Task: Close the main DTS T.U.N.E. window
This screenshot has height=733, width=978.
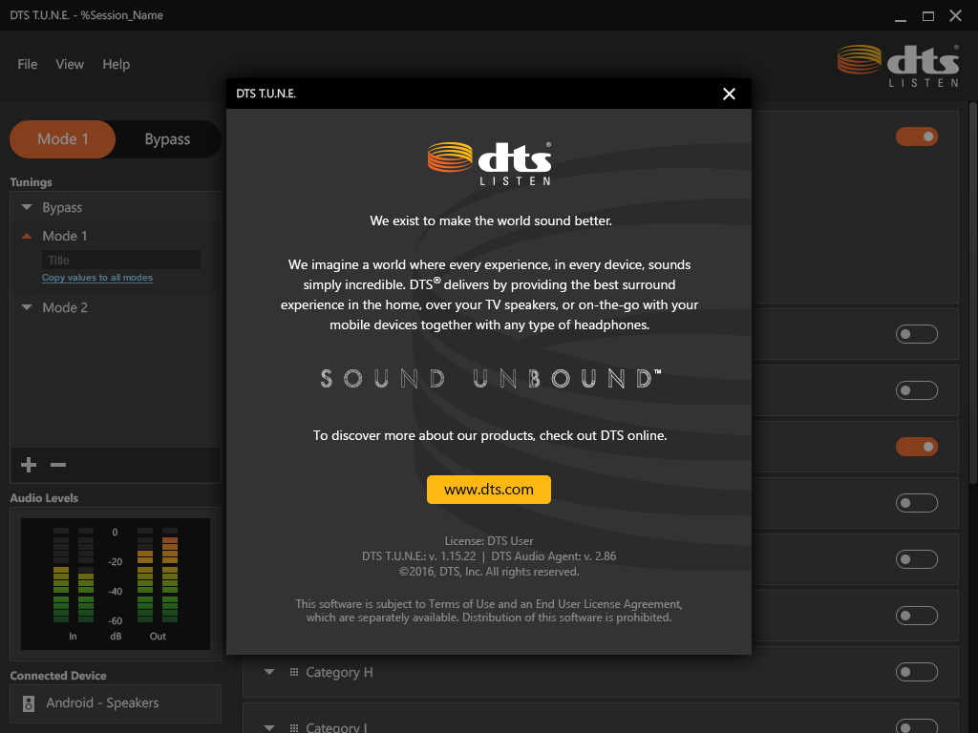Action: tap(955, 15)
